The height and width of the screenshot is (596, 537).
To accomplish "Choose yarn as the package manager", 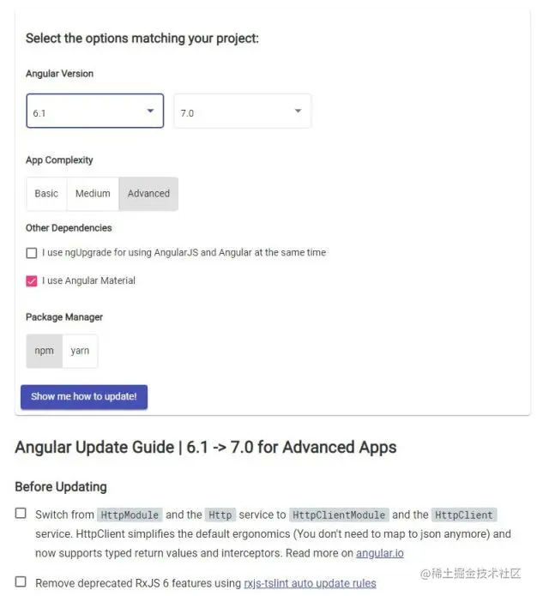I will coord(80,351).
